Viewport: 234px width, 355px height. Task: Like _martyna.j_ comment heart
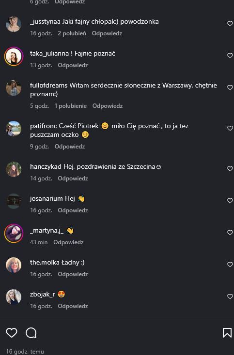click(x=230, y=233)
